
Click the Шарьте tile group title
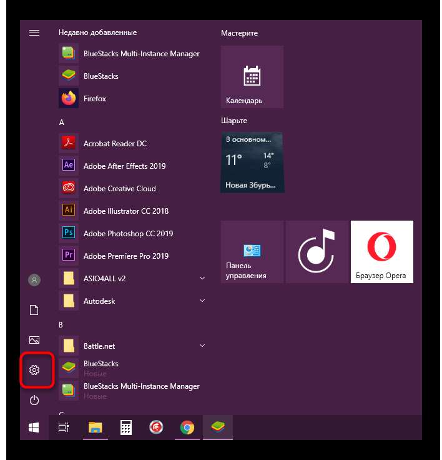234,121
